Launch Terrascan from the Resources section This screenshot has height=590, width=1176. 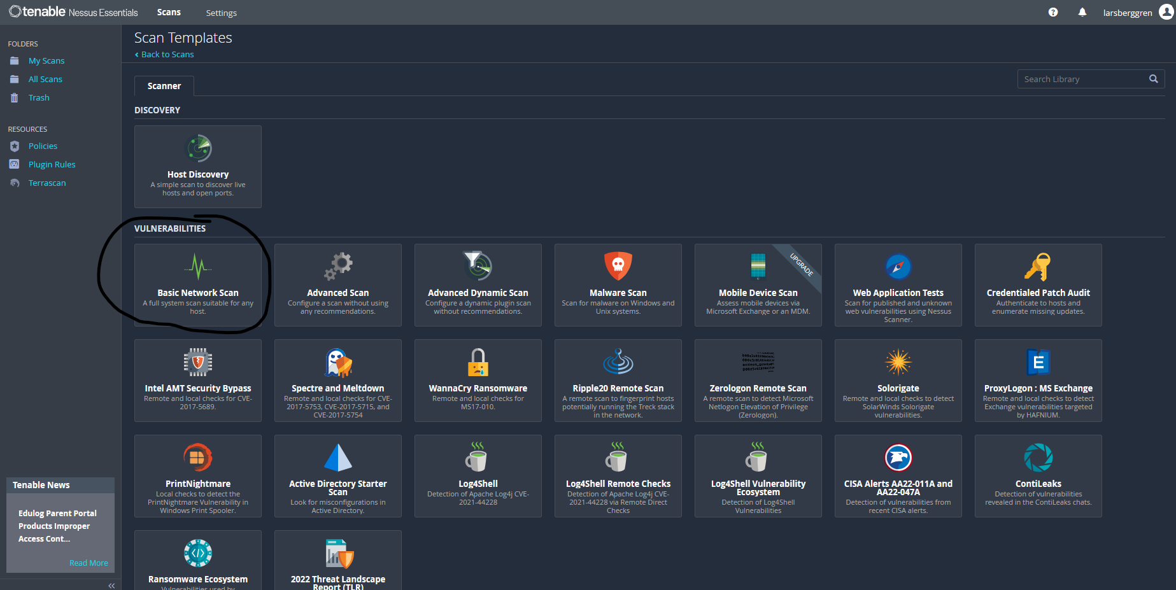click(x=46, y=183)
